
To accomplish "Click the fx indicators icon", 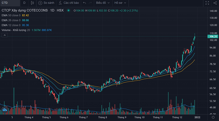I will pos(60,3).
